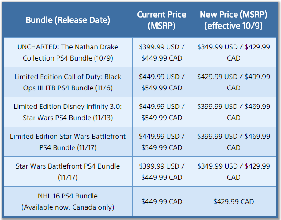The height and width of the screenshot is (220, 281).
Task: Click the UNCHARTED bundle's current price cell
Action: coord(162,52)
